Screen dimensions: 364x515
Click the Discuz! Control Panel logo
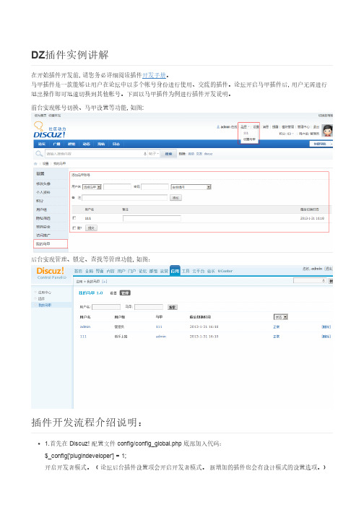pos(51,273)
